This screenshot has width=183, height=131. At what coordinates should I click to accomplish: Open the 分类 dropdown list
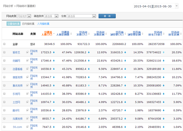(x=81, y=16)
